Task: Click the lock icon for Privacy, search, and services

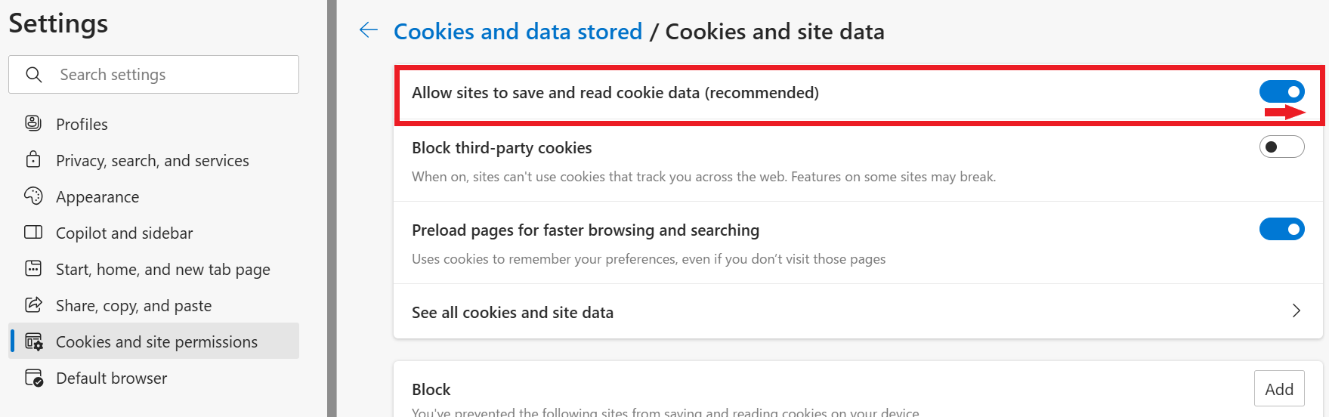Action: pos(33,159)
